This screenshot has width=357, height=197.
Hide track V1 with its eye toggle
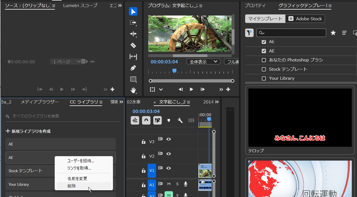[x=168, y=168]
